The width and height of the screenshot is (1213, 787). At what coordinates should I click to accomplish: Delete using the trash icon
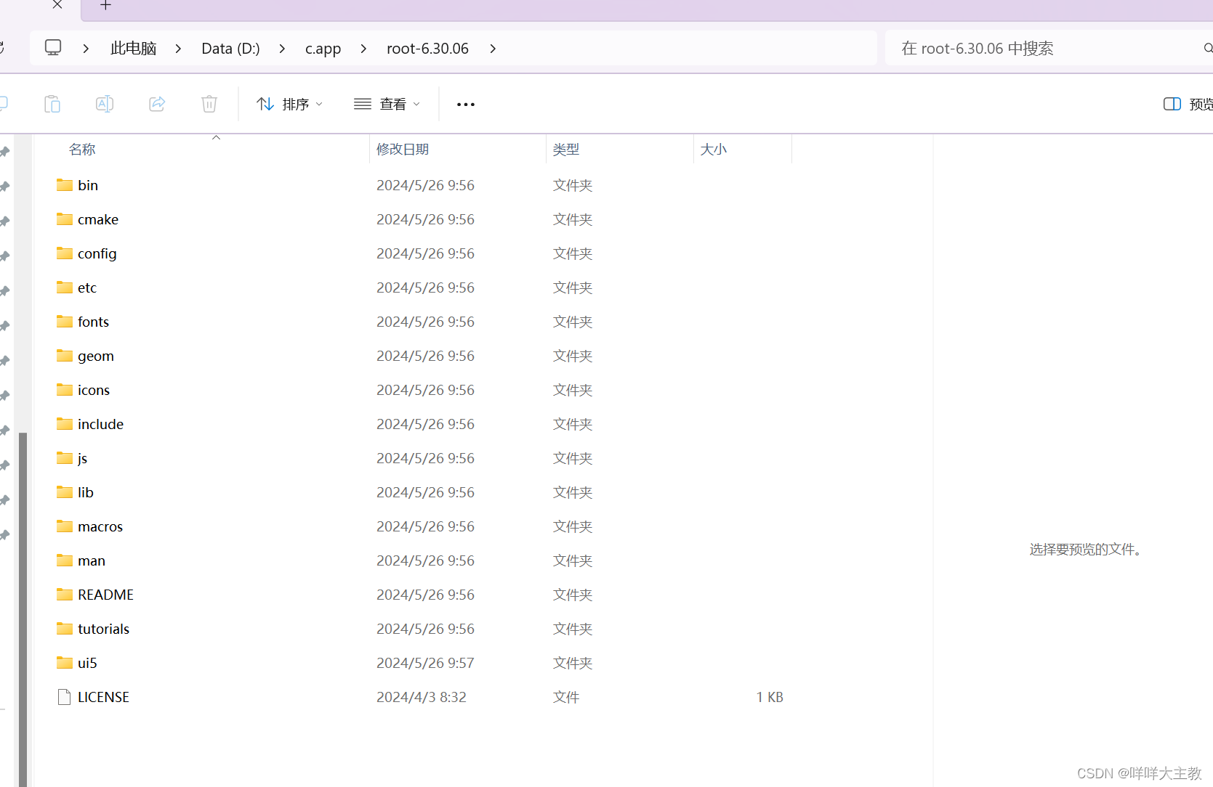pos(209,104)
